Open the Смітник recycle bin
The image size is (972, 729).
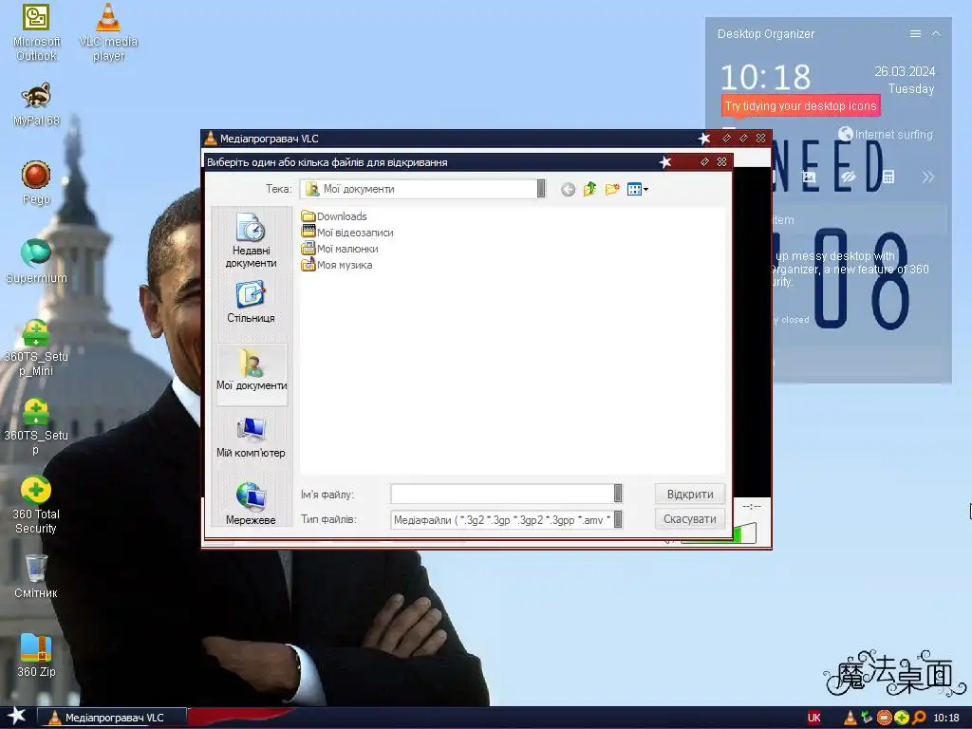point(36,576)
